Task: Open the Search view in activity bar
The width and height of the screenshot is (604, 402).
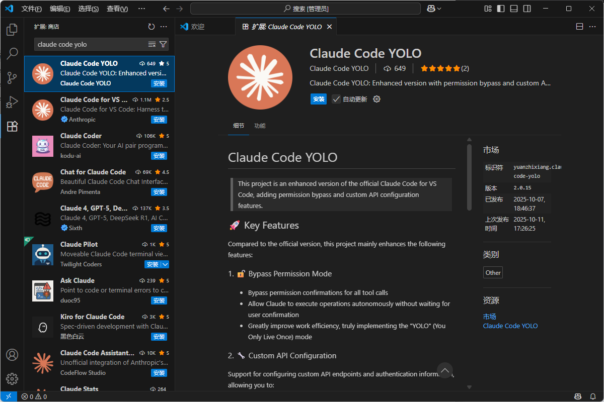Action: pyautogui.click(x=12, y=53)
